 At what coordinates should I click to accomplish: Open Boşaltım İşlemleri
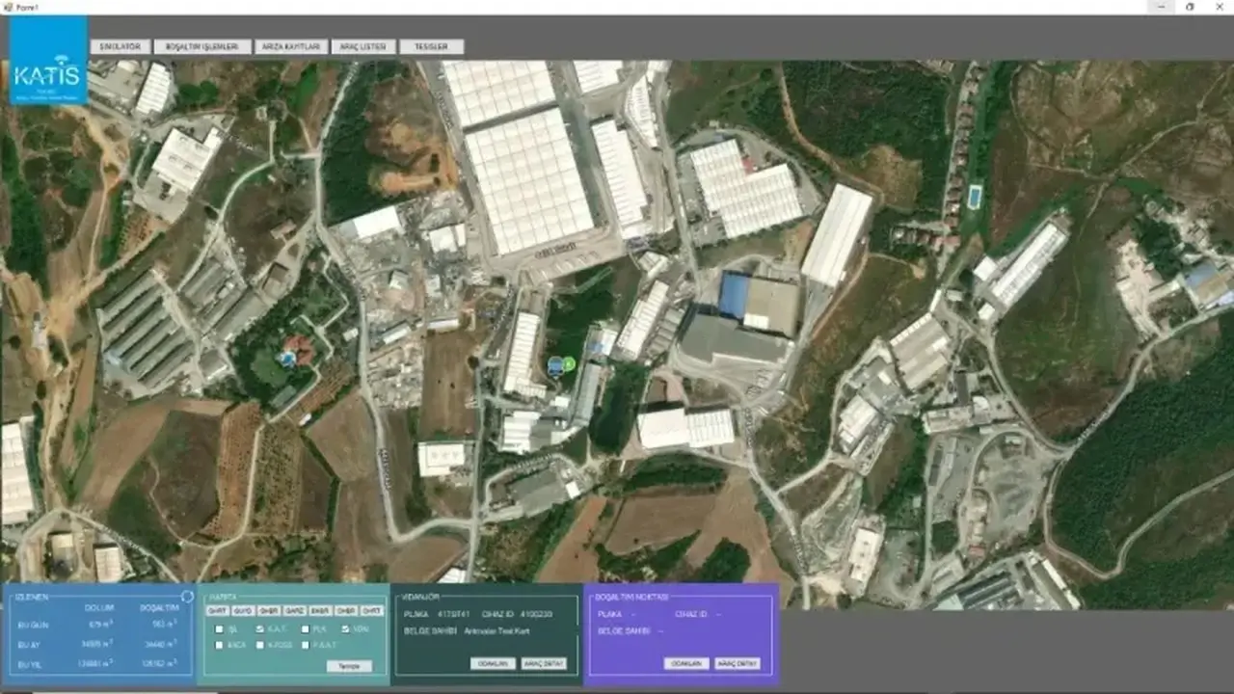point(201,46)
